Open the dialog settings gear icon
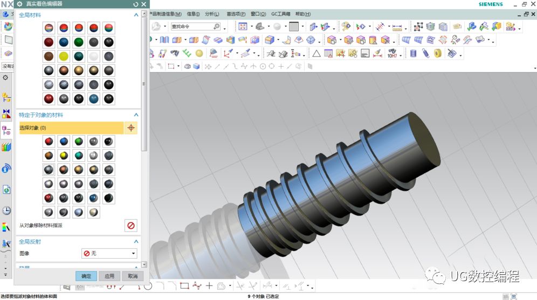The height and width of the screenshot is (300, 537). point(20,4)
